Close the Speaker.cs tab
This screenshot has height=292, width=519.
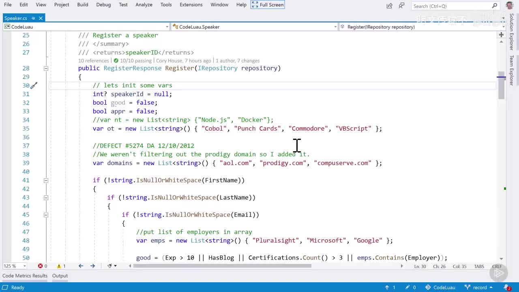[x=41, y=18]
